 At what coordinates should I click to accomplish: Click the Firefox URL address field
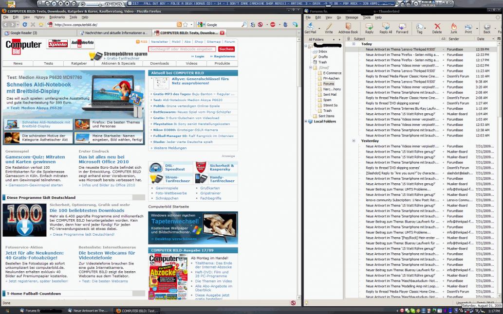click(x=114, y=25)
